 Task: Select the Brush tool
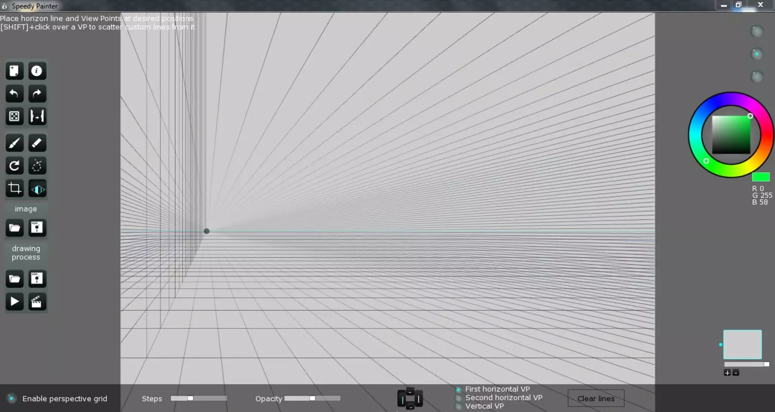point(14,143)
